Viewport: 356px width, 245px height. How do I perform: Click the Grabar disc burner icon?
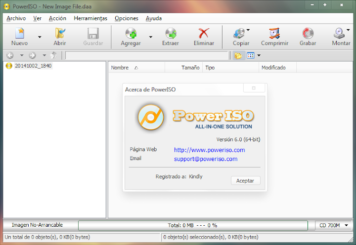point(308,34)
